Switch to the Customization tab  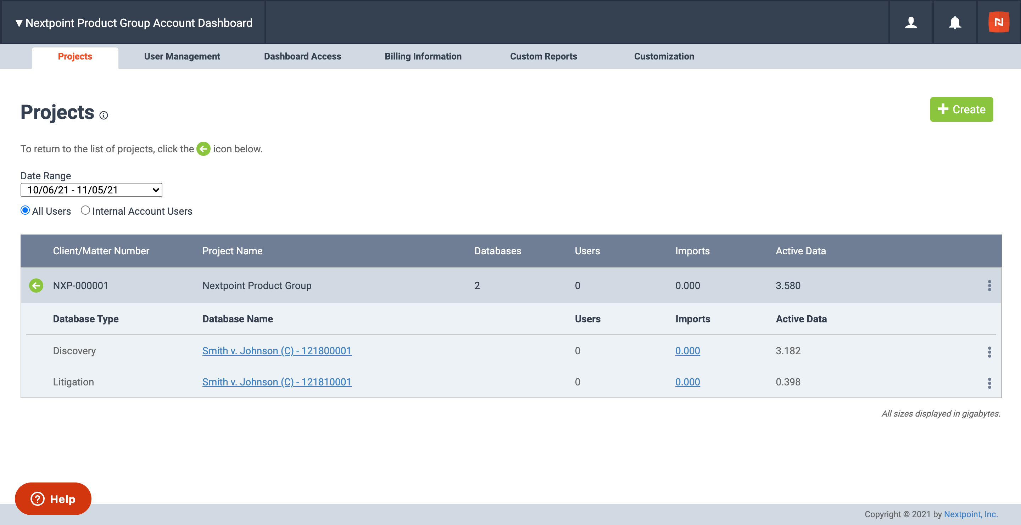(664, 57)
